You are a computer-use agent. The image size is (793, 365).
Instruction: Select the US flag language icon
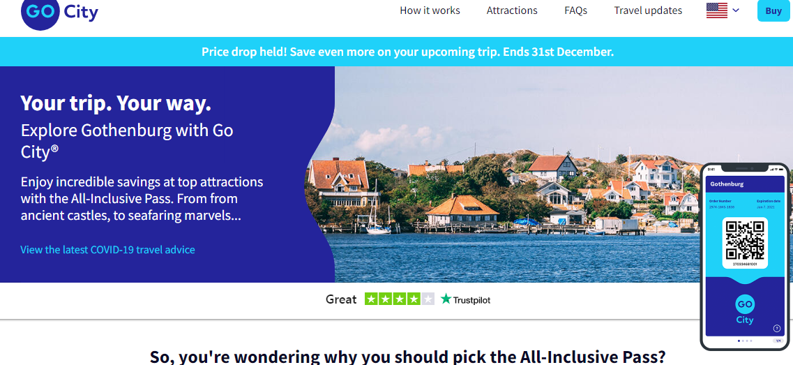pyautogui.click(x=717, y=10)
